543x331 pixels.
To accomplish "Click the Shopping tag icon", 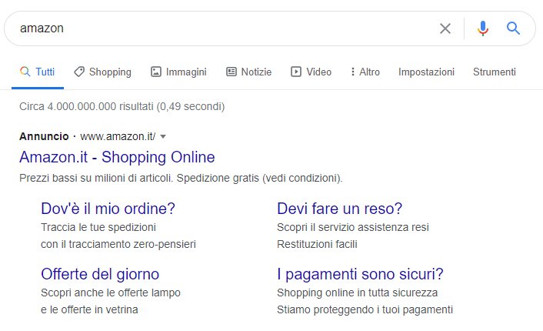I will 79,72.
